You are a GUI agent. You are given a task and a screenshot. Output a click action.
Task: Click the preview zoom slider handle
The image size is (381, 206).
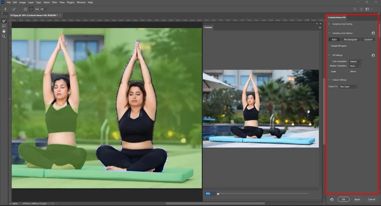click(x=218, y=194)
